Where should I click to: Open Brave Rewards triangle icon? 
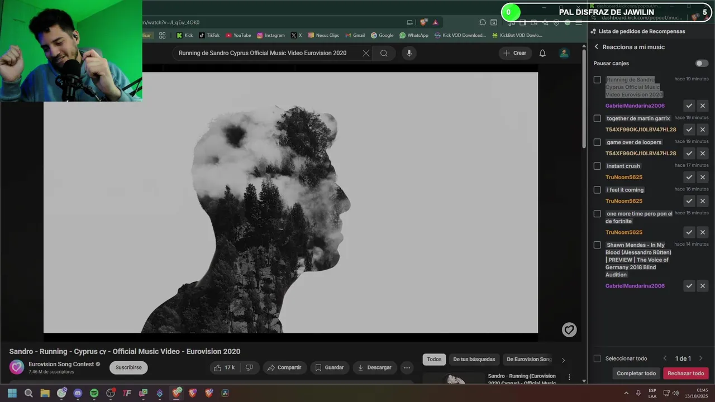click(435, 22)
